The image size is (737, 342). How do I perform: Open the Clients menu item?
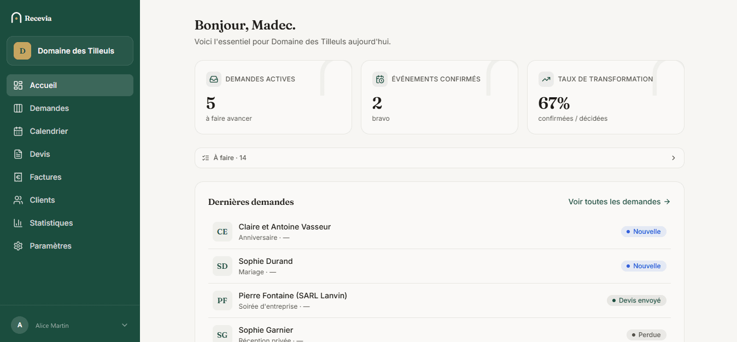(70, 200)
